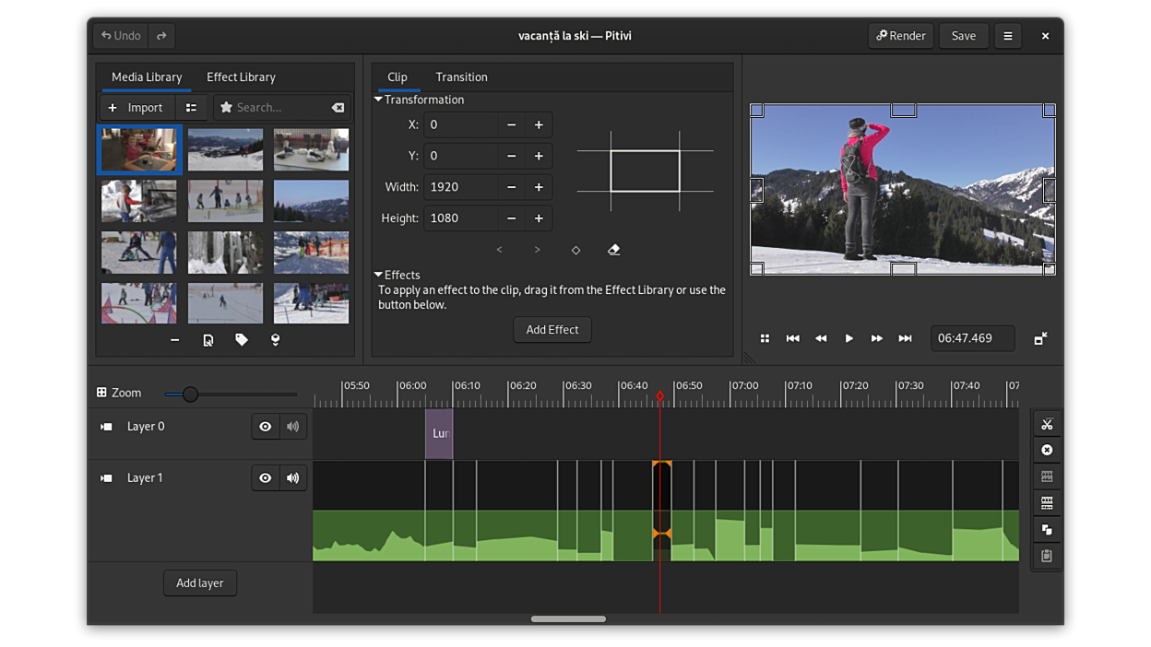Switch to the Effect Library tab
Viewport: 1151px width, 647px height.
click(x=241, y=77)
